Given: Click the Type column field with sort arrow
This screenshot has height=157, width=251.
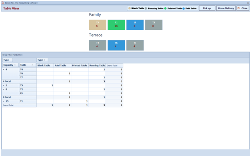Looking at the screenshot, I should tap(42, 60).
